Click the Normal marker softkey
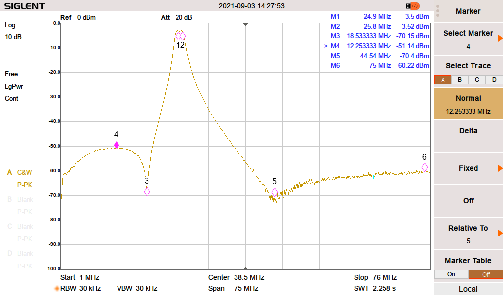The width and height of the screenshot is (503, 295). pos(469,104)
